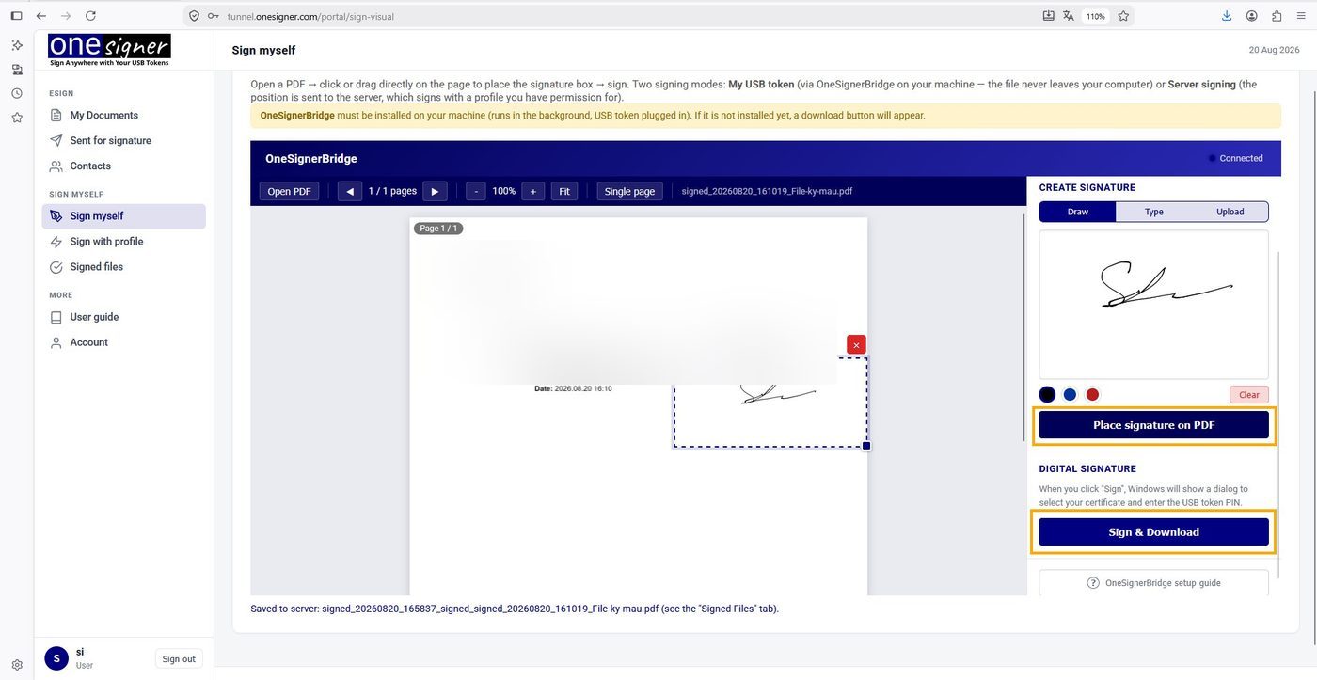The height and width of the screenshot is (680, 1317).
Task: Click the 'Page 1 / 1' badge
Action: coord(437,229)
